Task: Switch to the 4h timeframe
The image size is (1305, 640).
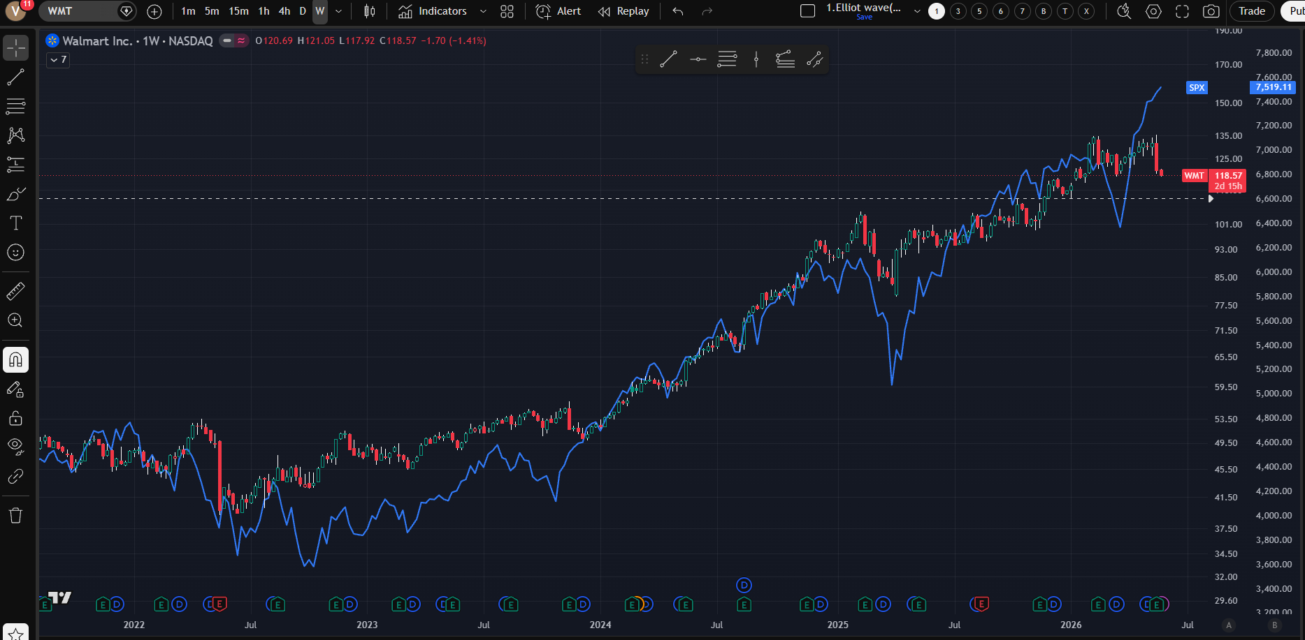Action: [284, 11]
